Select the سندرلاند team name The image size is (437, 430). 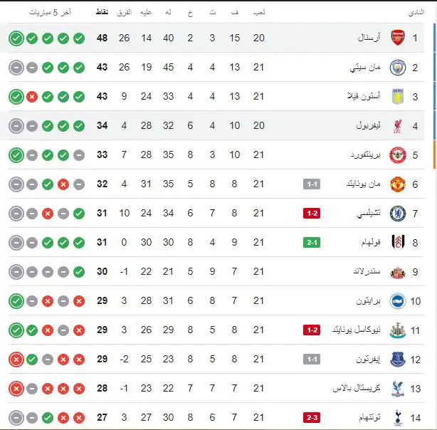point(367,271)
